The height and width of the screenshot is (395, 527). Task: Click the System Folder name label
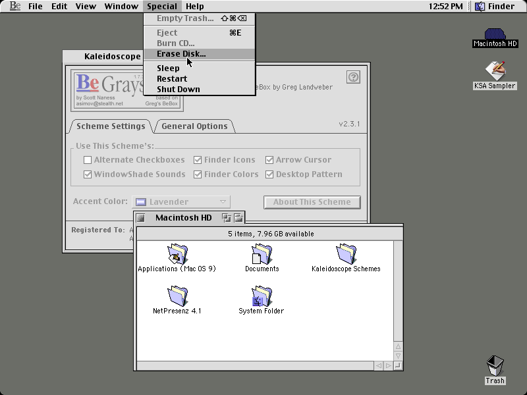[x=261, y=311]
